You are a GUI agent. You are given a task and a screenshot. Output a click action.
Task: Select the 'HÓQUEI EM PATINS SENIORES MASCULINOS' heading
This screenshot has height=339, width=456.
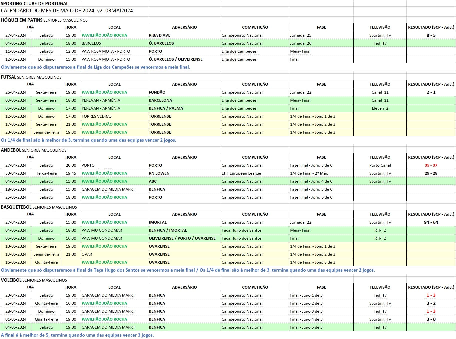[x=44, y=20]
